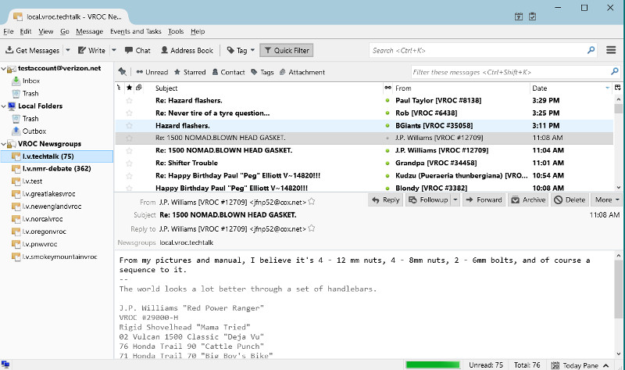Open the column picker icon

pos(618,88)
